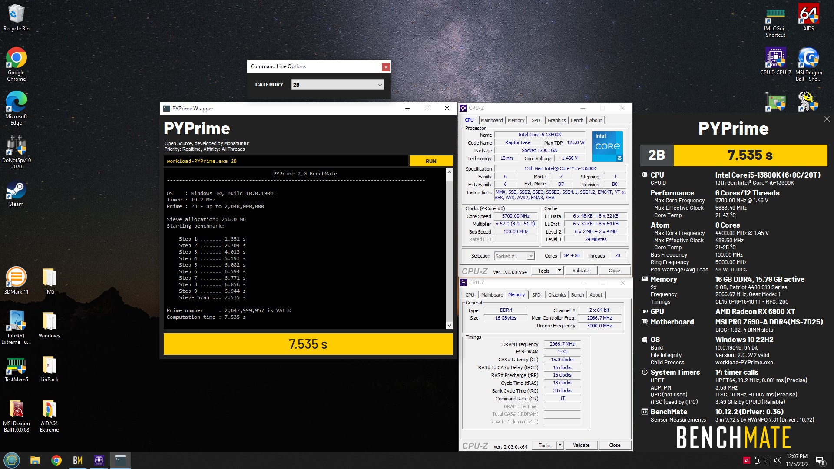Open MSI Dragon Ball shortcut icon
The image size is (834, 469).
pyautogui.click(x=808, y=64)
